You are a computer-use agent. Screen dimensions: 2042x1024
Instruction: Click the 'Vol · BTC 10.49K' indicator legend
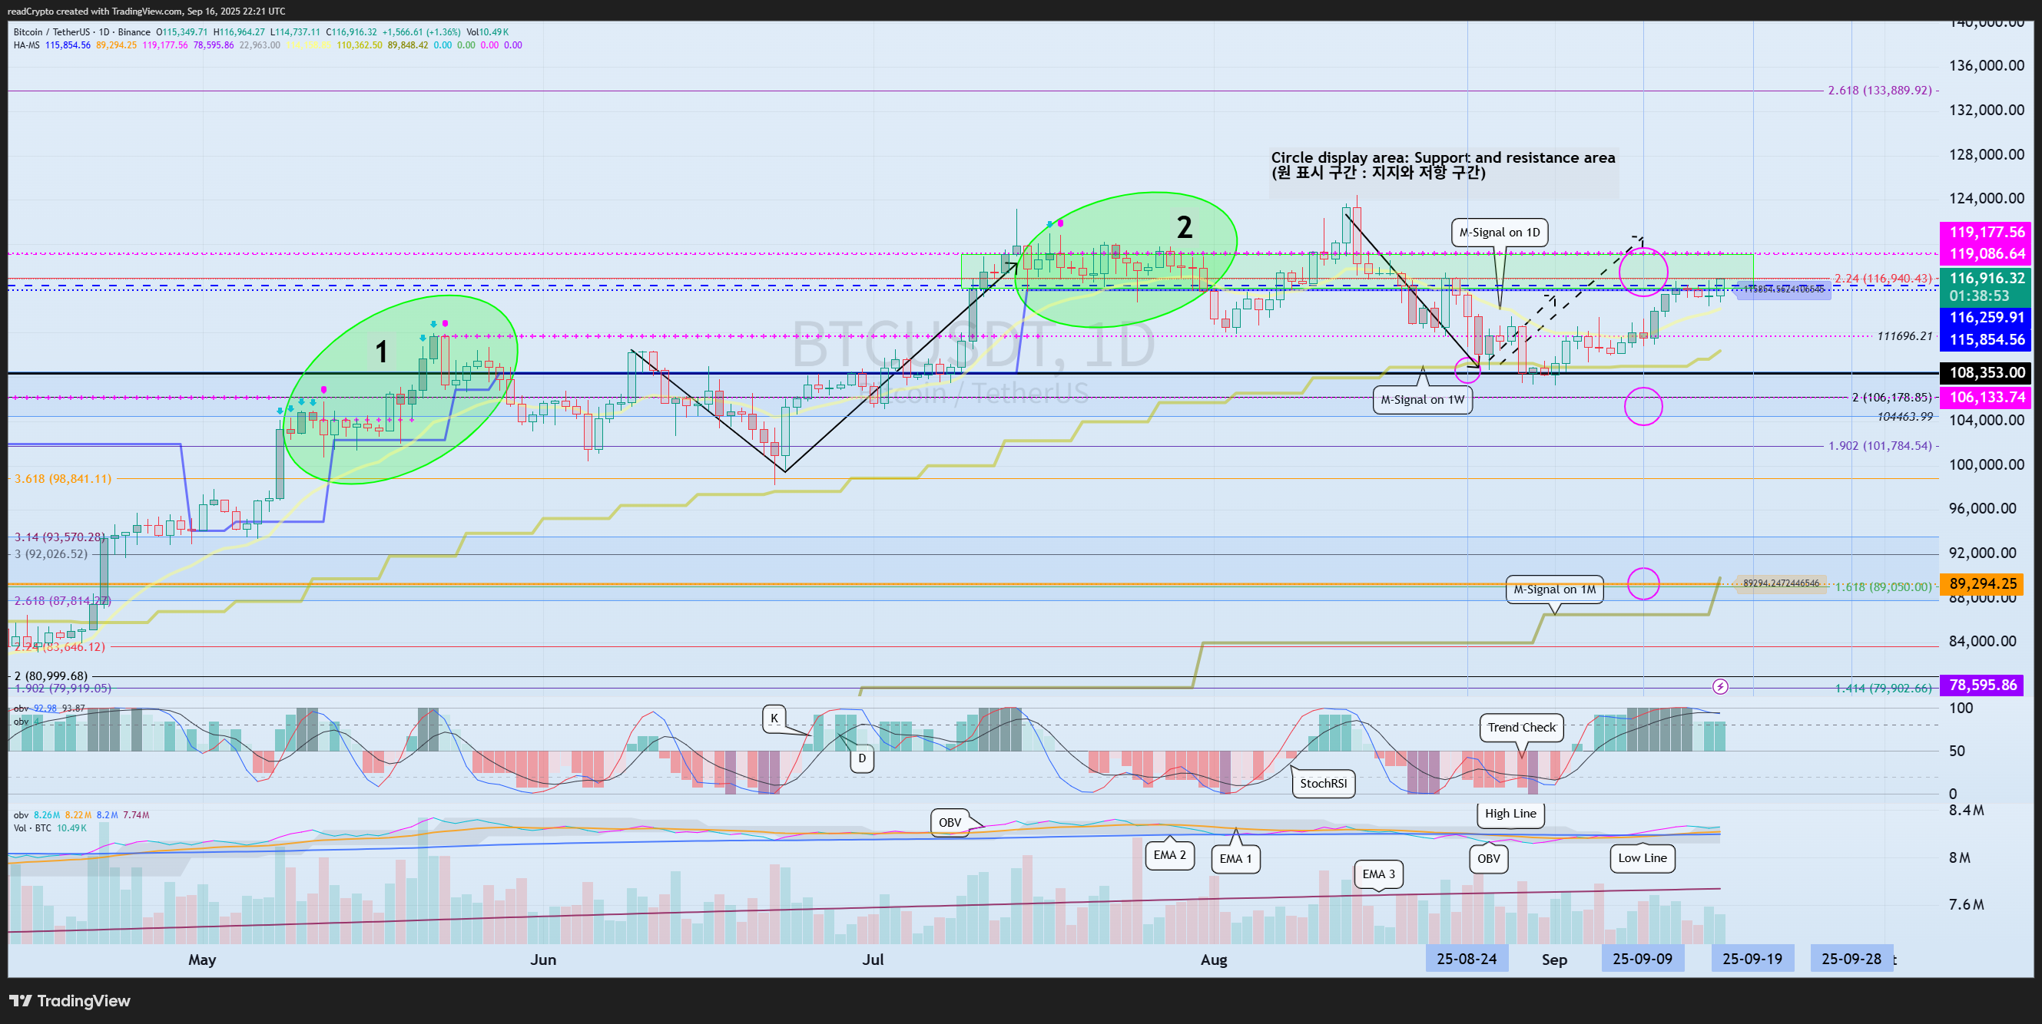click(50, 827)
